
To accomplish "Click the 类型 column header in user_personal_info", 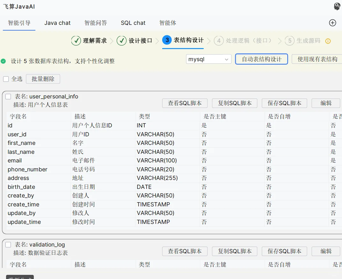I will coord(168,117).
